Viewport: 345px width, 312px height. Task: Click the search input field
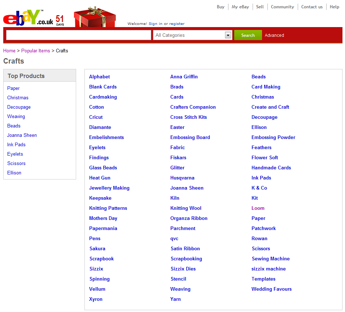[x=78, y=35]
